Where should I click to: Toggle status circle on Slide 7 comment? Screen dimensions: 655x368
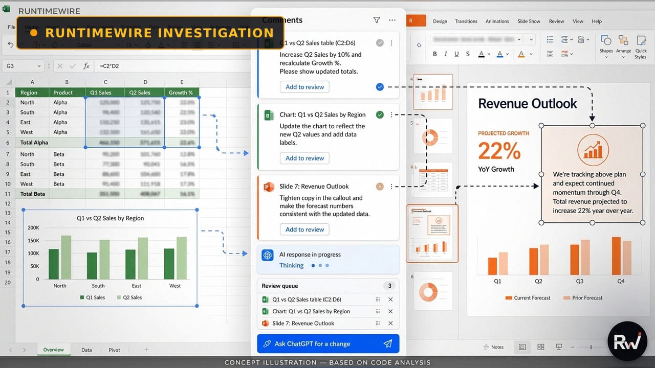380,187
